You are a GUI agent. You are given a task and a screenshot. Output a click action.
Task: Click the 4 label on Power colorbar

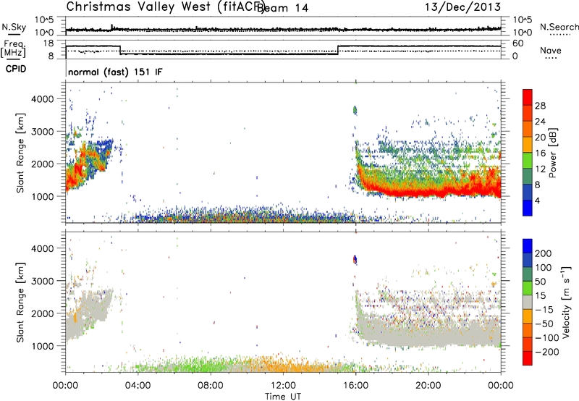click(538, 200)
